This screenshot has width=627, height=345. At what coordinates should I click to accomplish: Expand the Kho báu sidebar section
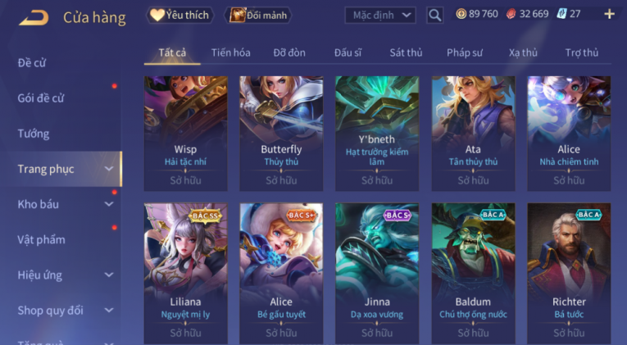pyautogui.click(x=109, y=204)
